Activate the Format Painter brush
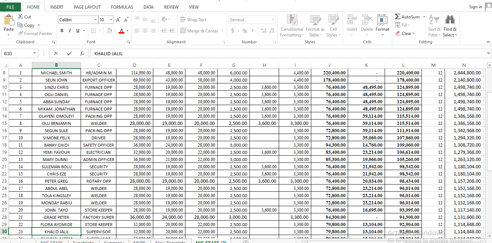This screenshot has height=243, width=492. pos(20,34)
